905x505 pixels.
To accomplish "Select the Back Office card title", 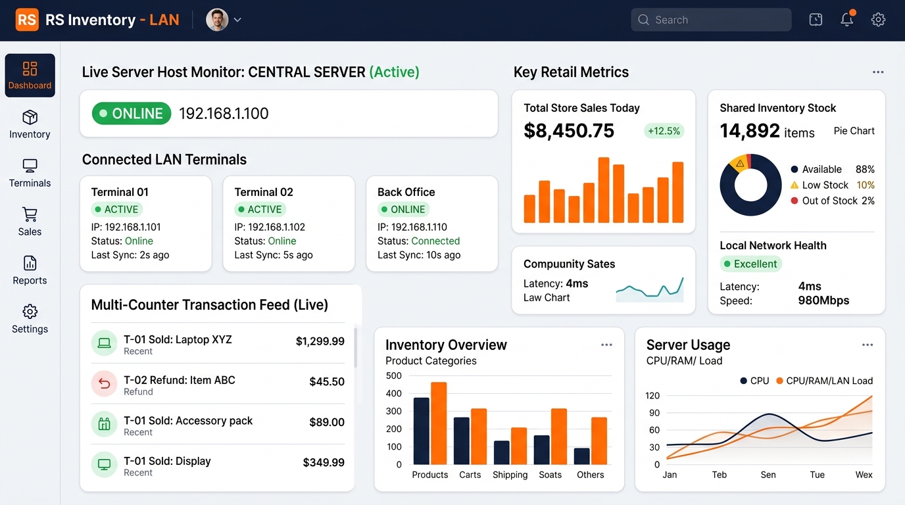I will (406, 192).
